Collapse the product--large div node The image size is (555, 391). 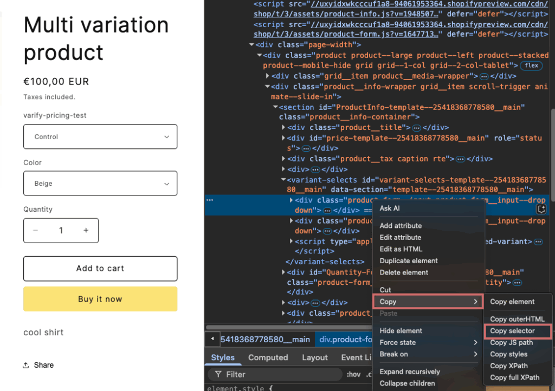point(260,55)
